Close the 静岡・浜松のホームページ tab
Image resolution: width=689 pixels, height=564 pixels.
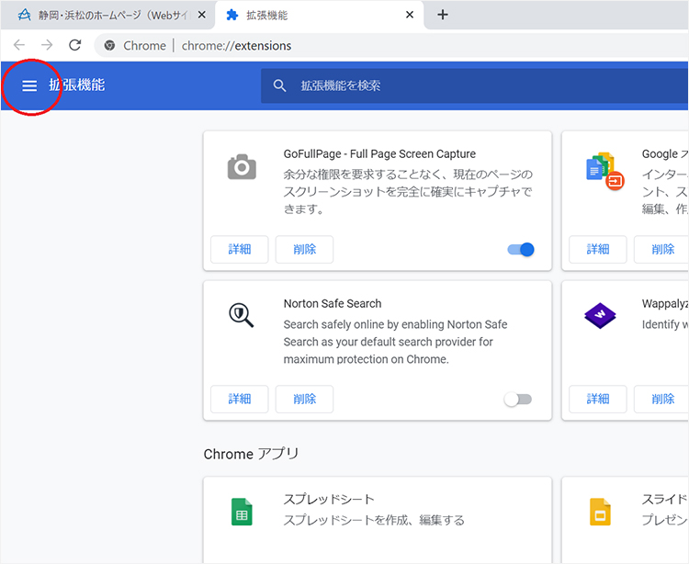(x=202, y=15)
